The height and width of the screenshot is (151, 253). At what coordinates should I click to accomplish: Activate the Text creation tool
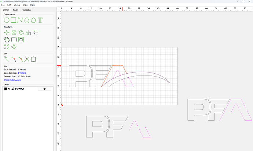pos(40,20)
